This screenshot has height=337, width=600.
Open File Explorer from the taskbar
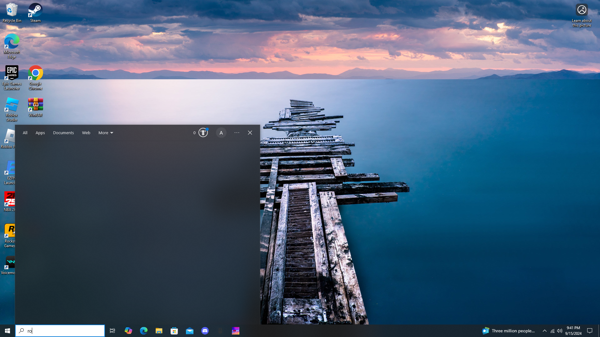tap(159, 331)
